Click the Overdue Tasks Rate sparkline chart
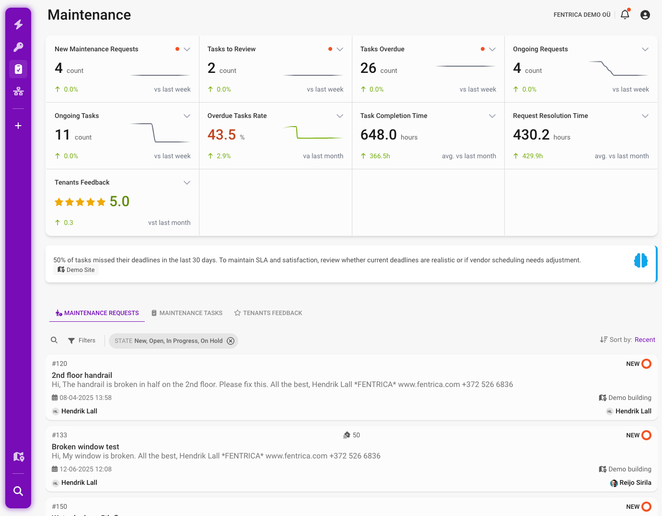Screen dimensions: 662x516 (313, 132)
